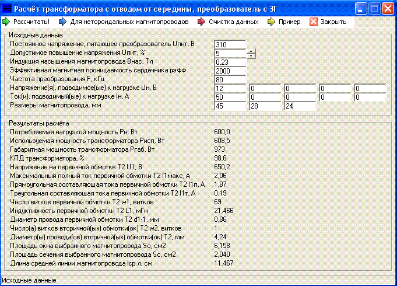Focus the fourth Uн voltage field

(335, 89)
